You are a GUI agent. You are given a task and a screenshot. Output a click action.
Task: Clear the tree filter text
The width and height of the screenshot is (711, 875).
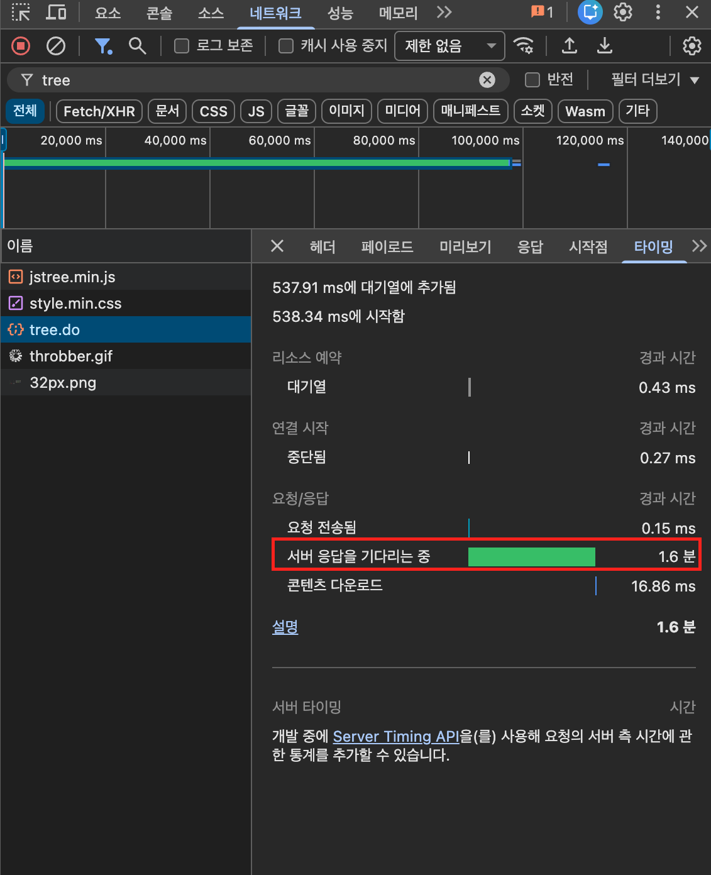coord(487,80)
